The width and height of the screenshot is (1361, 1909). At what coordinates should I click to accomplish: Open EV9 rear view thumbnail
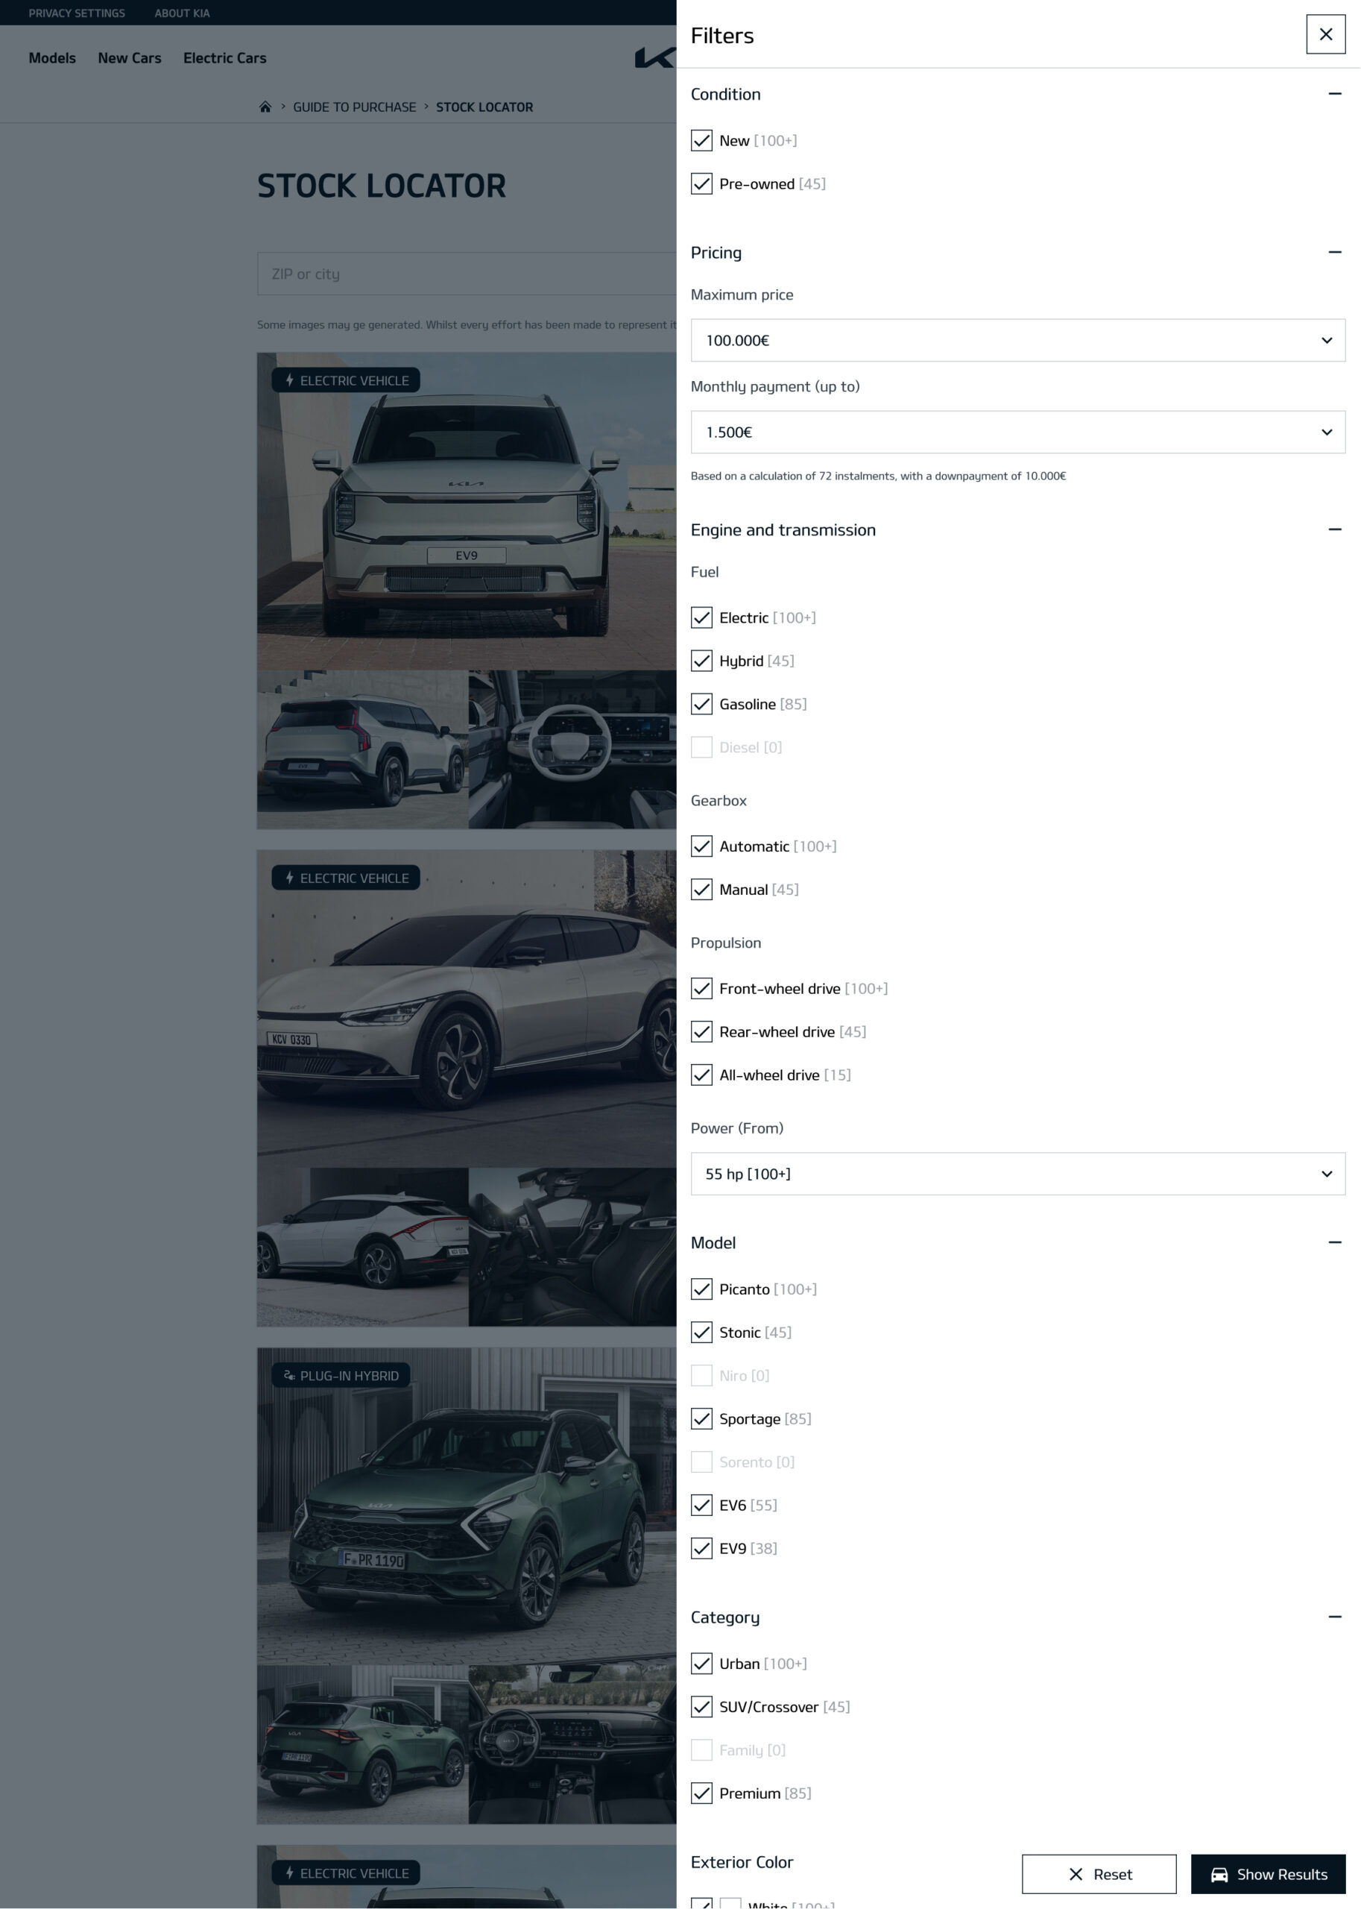tap(362, 749)
